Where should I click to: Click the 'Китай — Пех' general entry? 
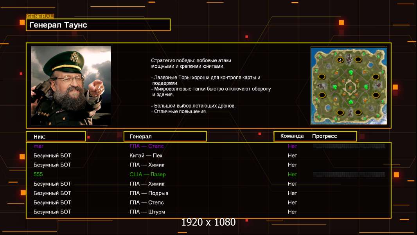coord(146,155)
